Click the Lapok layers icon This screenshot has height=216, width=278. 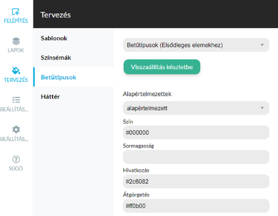pyautogui.click(x=16, y=41)
